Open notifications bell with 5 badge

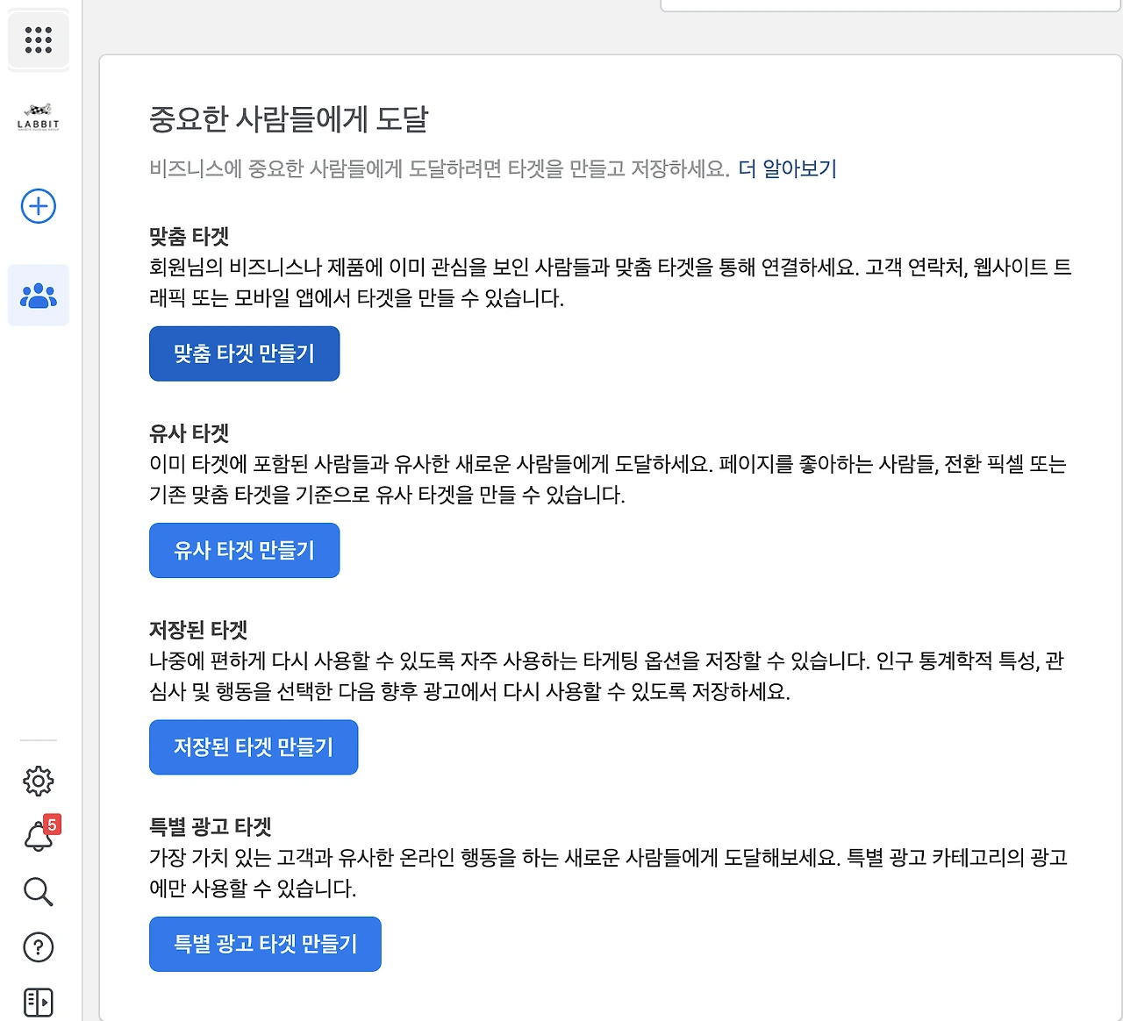(x=39, y=835)
